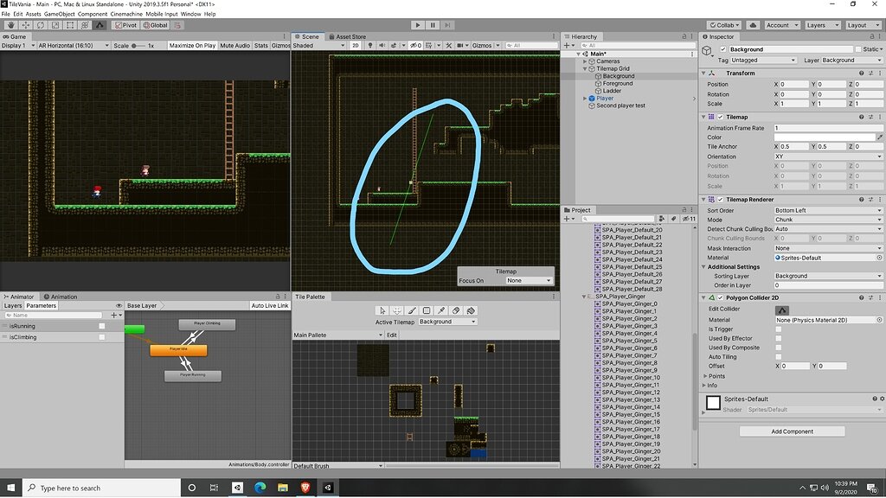Open the Active Tilemap dropdown
This screenshot has height=498, width=886.
pyautogui.click(x=446, y=322)
